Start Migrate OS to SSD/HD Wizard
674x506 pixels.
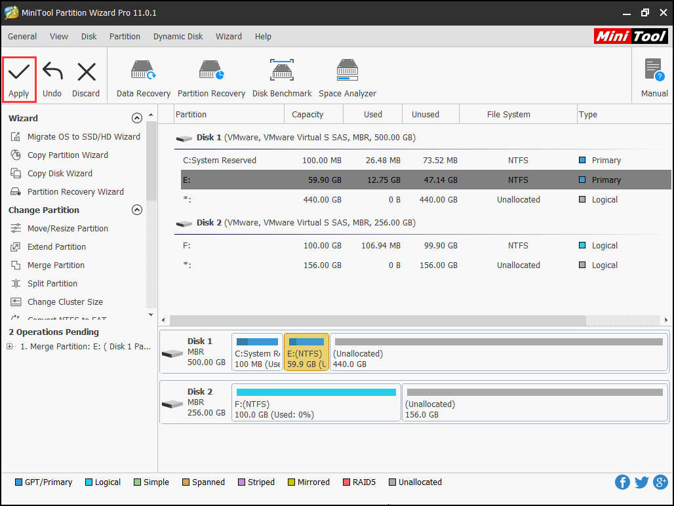pos(75,136)
